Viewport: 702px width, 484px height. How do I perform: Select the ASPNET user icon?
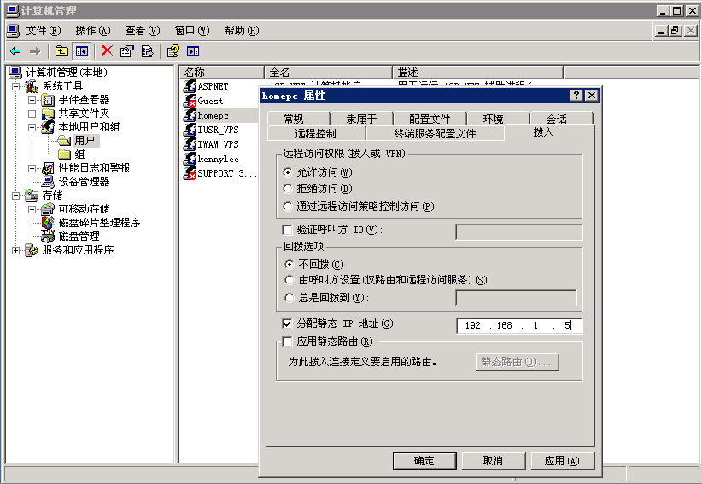(190, 86)
